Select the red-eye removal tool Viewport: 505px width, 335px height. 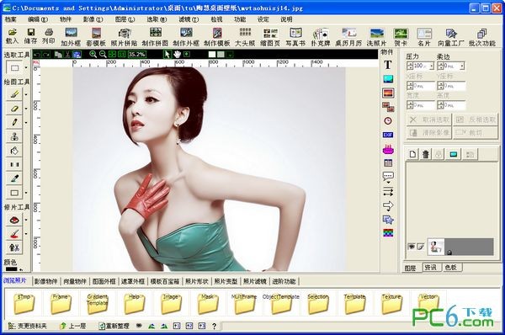(x=14, y=221)
